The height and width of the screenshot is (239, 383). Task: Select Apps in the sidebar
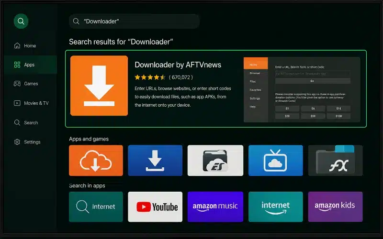coord(30,65)
